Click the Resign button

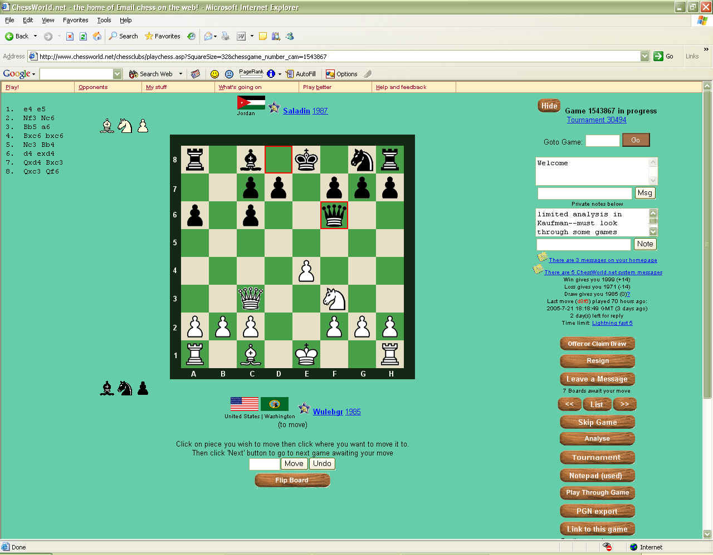pyautogui.click(x=597, y=361)
